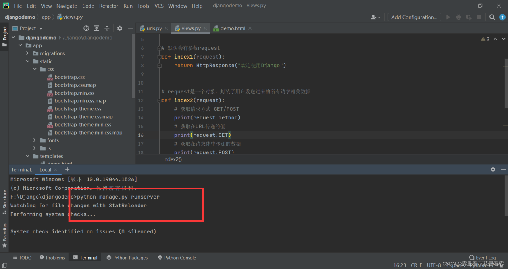Click the app breadcrumb in navigation bar
508x269 pixels.
pos(46,17)
